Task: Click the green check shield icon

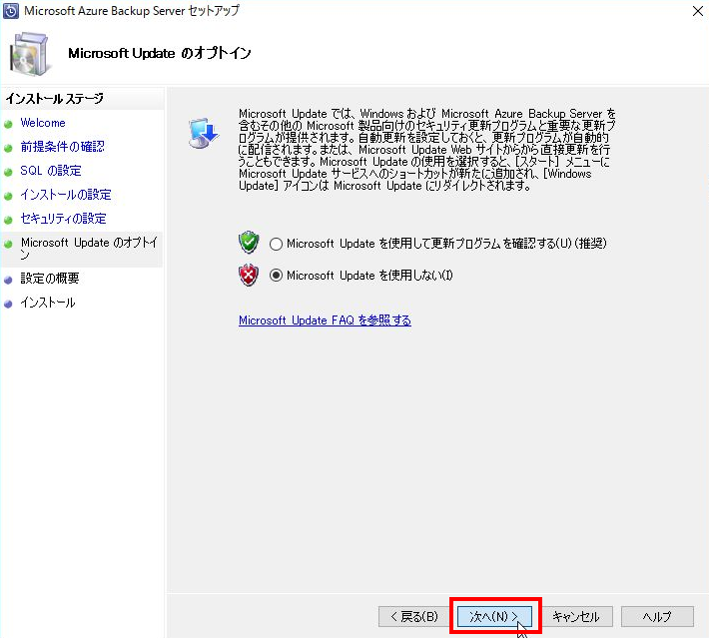Action: (249, 243)
